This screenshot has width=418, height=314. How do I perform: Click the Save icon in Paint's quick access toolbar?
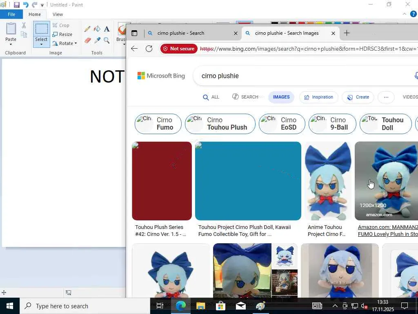(16, 5)
